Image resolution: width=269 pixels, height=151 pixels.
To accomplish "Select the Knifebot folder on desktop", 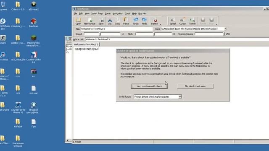I will 18,123.
